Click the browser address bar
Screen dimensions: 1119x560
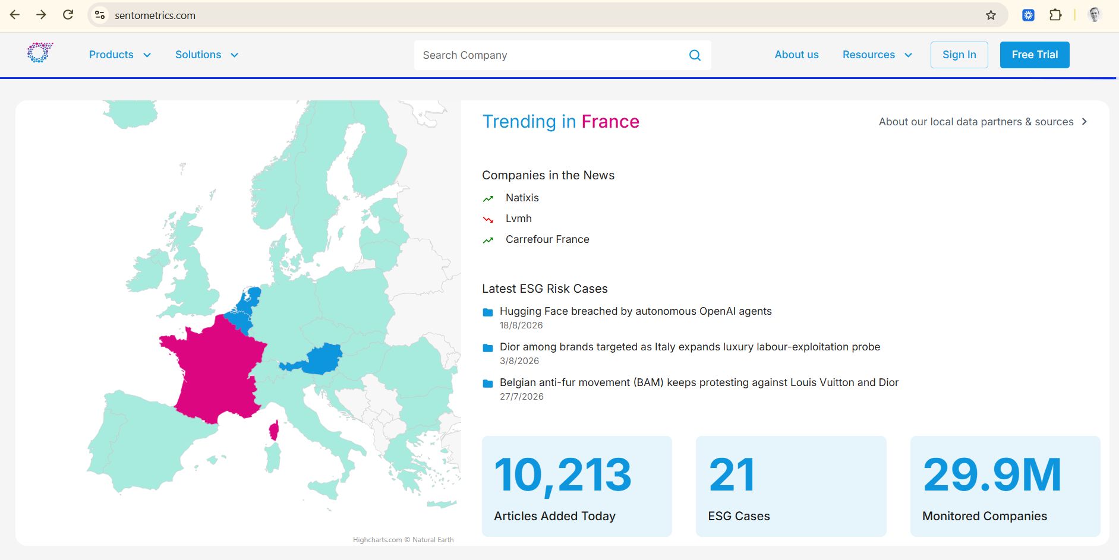click(547, 15)
